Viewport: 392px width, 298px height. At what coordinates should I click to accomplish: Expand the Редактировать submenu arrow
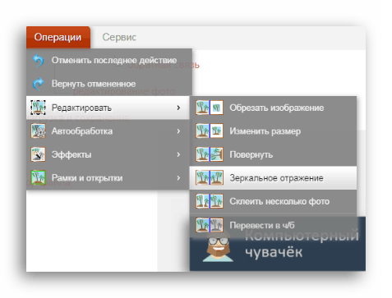point(178,108)
